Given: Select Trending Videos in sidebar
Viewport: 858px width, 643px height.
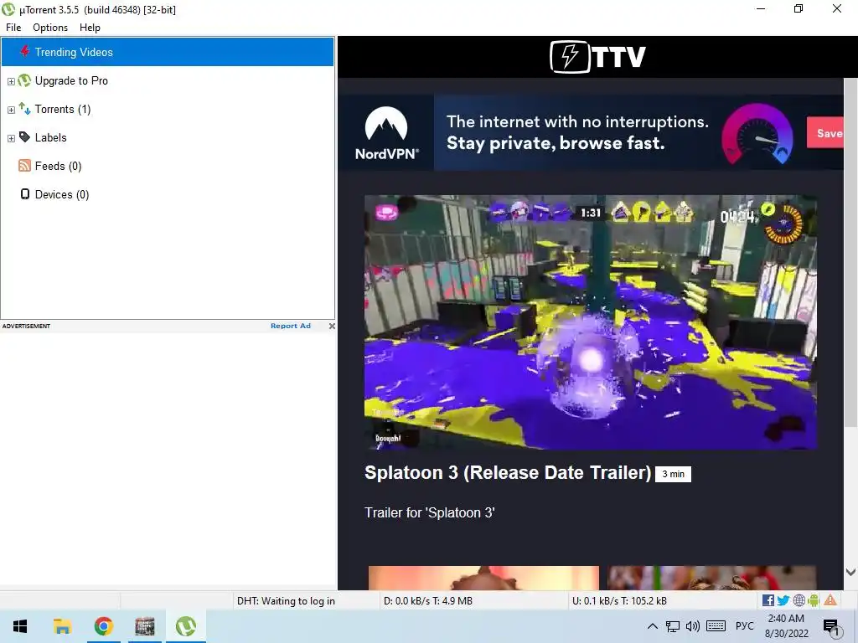Looking at the screenshot, I should click(x=168, y=52).
